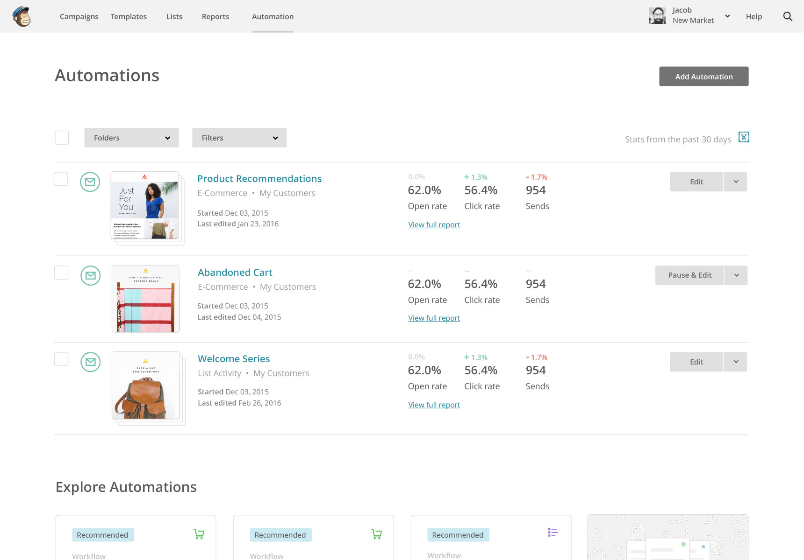
Task: Open the Product Recommendations title link
Action: [x=259, y=179]
